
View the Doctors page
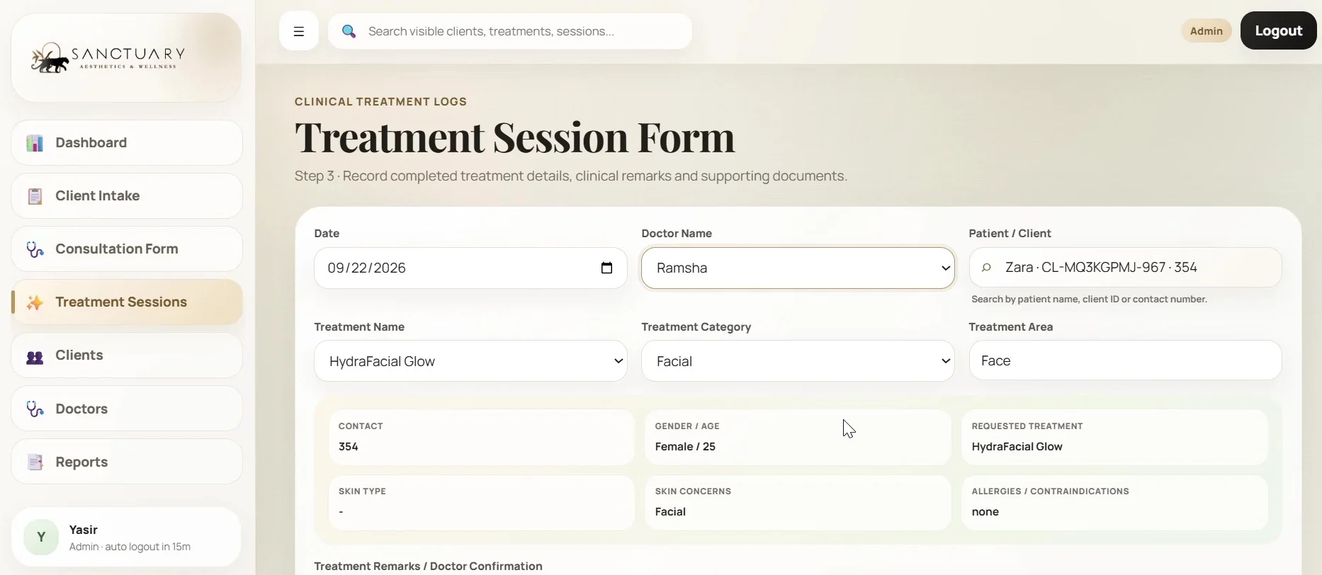[x=127, y=409]
